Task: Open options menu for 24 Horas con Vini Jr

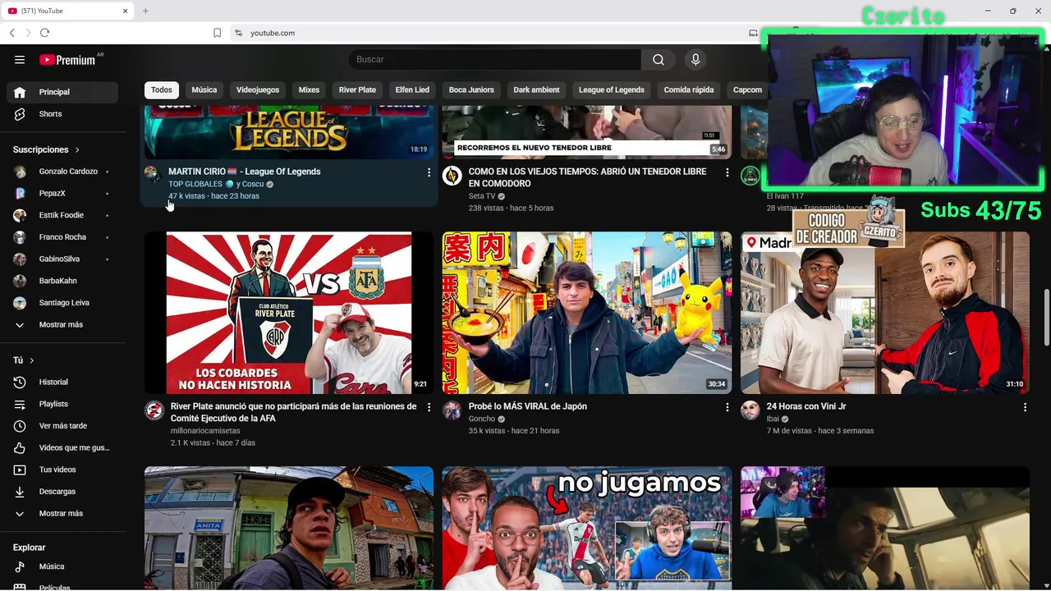Action: pyautogui.click(x=1025, y=407)
